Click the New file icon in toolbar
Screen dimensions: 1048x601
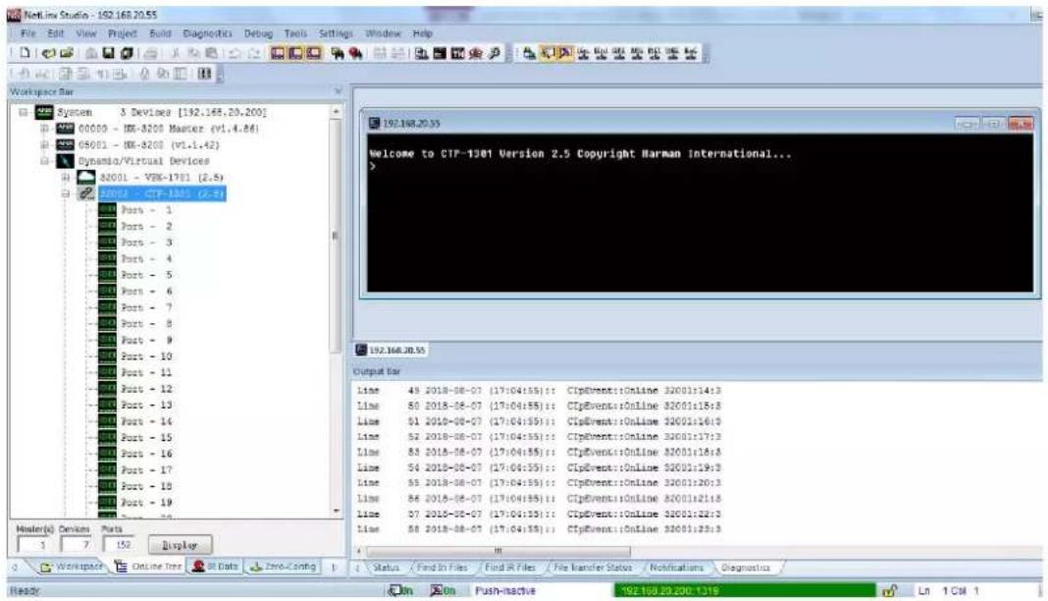[x=25, y=53]
